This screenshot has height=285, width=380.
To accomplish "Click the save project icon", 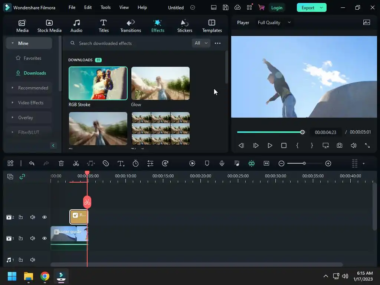I will click(x=225, y=7).
